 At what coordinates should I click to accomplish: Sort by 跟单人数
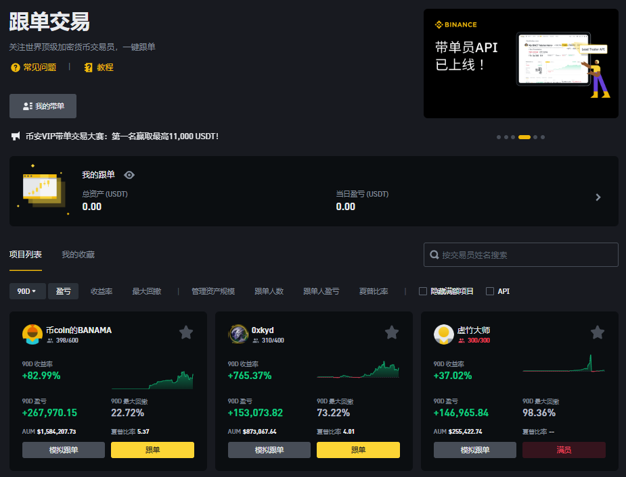tap(269, 291)
